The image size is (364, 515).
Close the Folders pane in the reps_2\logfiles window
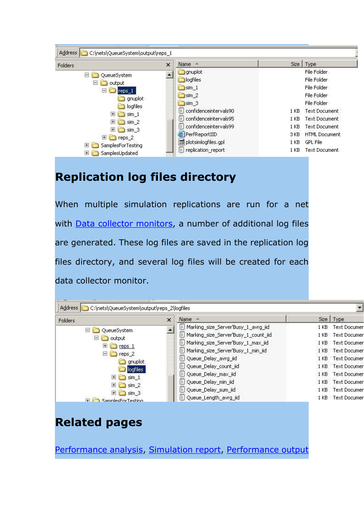click(169, 320)
